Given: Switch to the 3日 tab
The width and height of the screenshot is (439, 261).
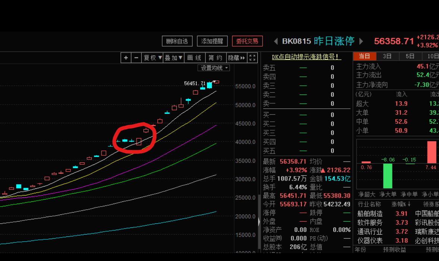Looking at the screenshot, I should 387,56.
